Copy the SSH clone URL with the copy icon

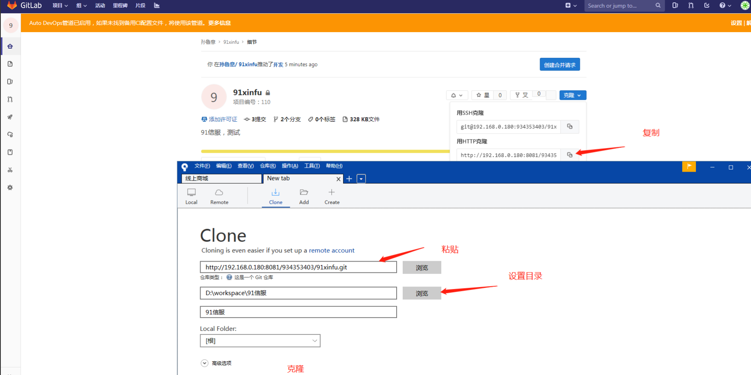coord(569,127)
